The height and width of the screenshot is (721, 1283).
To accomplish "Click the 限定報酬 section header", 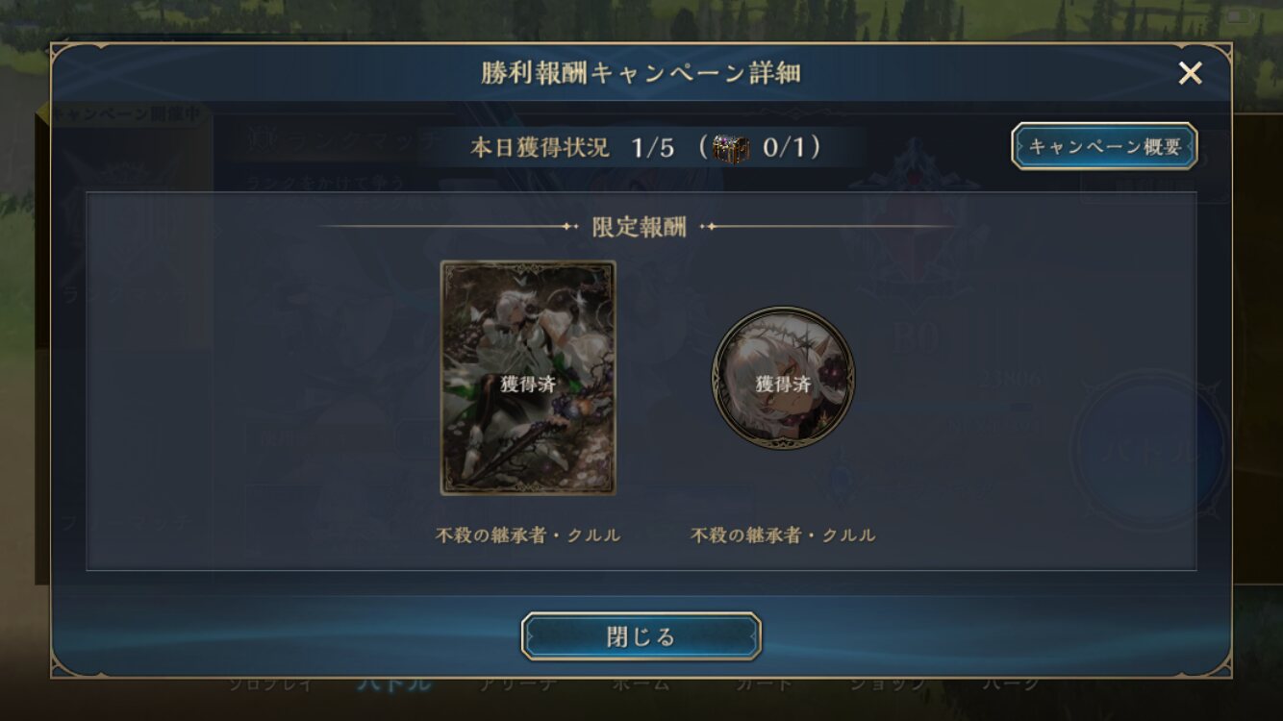I will coord(640,227).
